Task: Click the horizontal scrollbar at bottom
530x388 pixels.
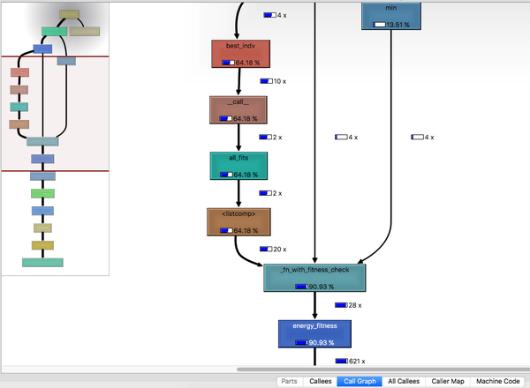Action: point(383,369)
